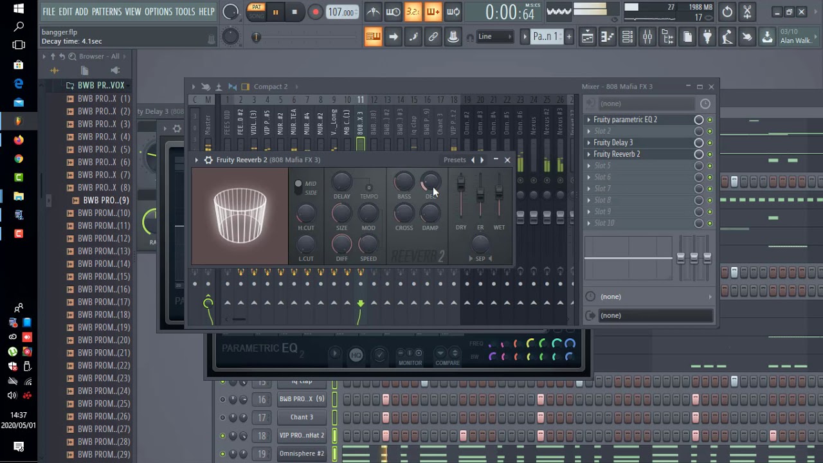This screenshot has width=823, height=463.
Task: Select the next Reeverb 2 preset arrow
Action: point(482,159)
